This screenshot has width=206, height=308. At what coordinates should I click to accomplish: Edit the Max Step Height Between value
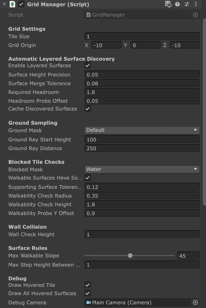(142, 265)
